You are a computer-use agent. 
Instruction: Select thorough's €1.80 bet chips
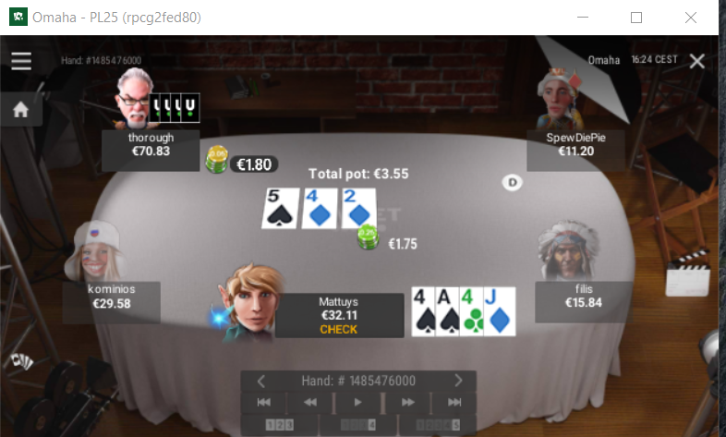tap(217, 160)
